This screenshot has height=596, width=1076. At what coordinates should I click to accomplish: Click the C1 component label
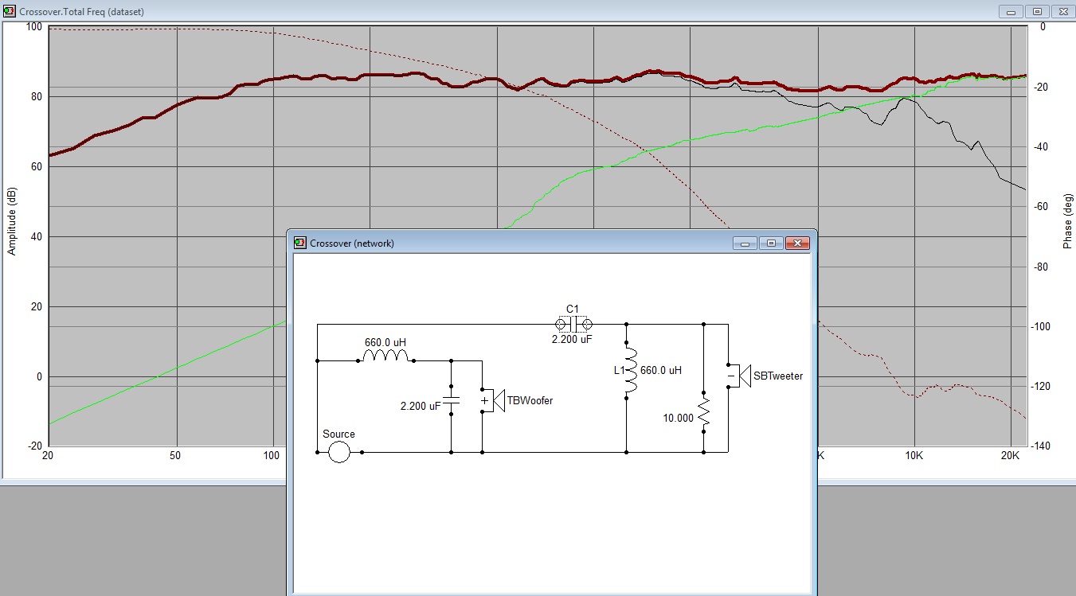coord(573,309)
